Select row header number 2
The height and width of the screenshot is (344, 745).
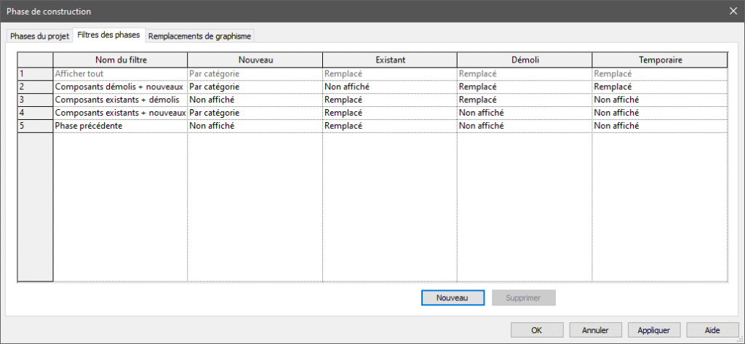[35, 87]
